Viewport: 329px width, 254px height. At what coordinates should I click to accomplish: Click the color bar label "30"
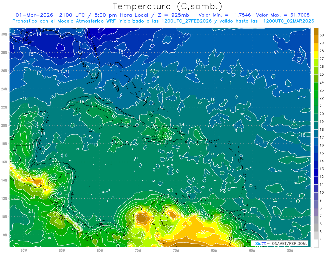pyautogui.click(x=322, y=35)
